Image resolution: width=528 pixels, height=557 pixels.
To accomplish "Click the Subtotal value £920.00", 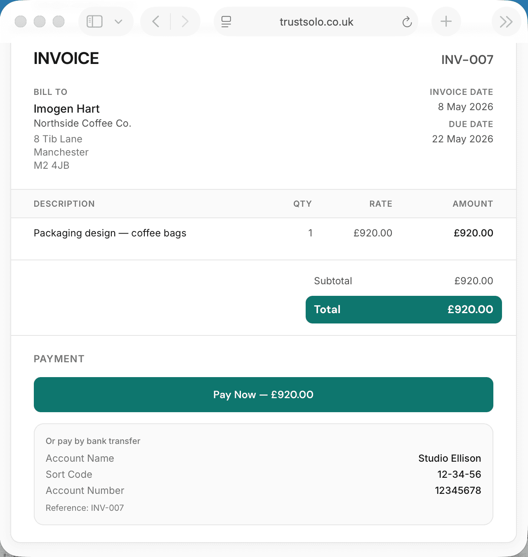I will click(474, 281).
